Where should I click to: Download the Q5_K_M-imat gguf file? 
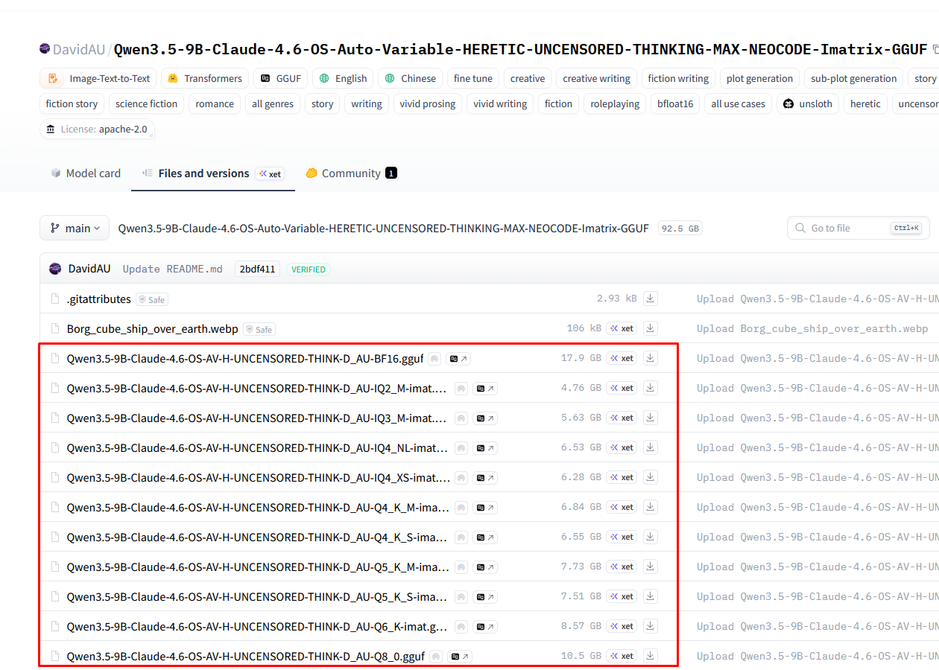[651, 567]
